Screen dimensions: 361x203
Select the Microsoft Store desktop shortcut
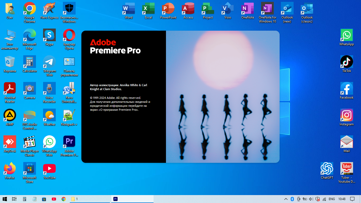tap(30, 173)
